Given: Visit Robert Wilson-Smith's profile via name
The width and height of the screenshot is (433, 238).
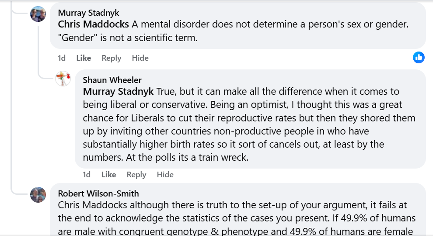Looking at the screenshot, I should pyautogui.click(x=98, y=193).
